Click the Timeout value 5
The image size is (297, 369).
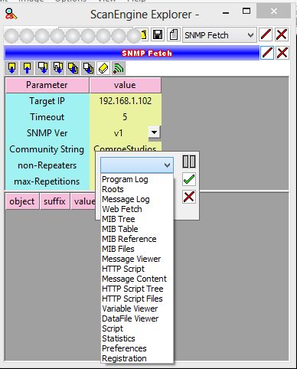click(x=125, y=117)
